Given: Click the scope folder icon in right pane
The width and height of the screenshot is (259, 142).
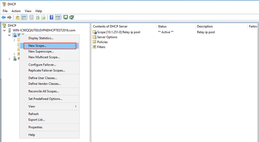Looking at the screenshot, I should pyautogui.click(x=94, y=32).
